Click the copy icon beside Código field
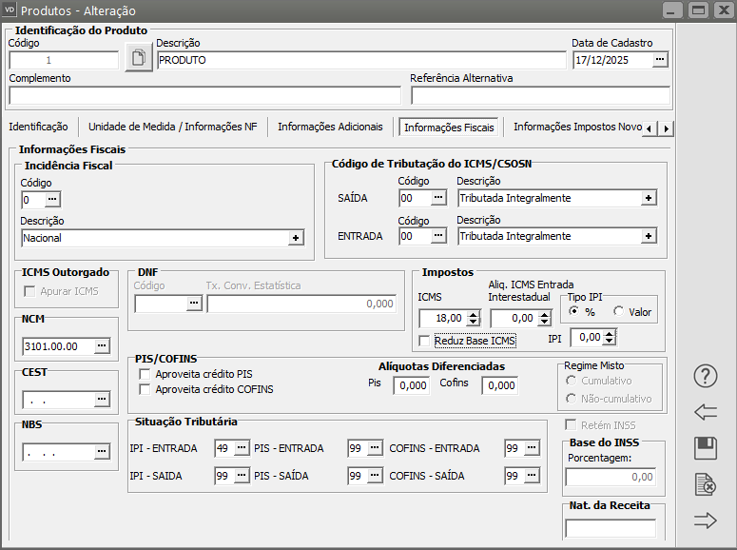Screen dimensions: 737x550 pyautogui.click(x=139, y=59)
